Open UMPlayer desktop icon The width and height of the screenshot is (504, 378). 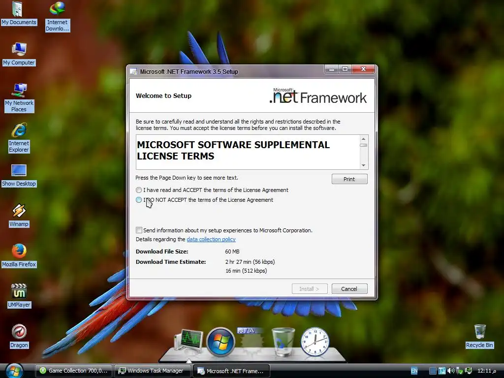click(19, 296)
